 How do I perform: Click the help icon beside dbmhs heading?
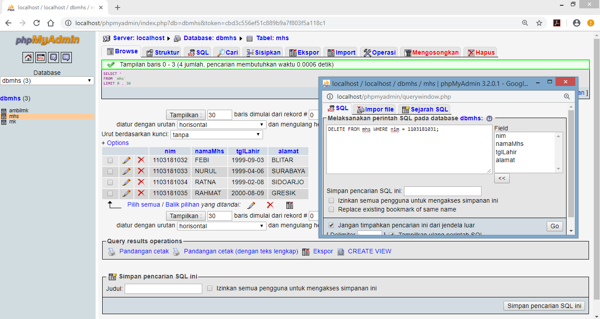click(489, 119)
